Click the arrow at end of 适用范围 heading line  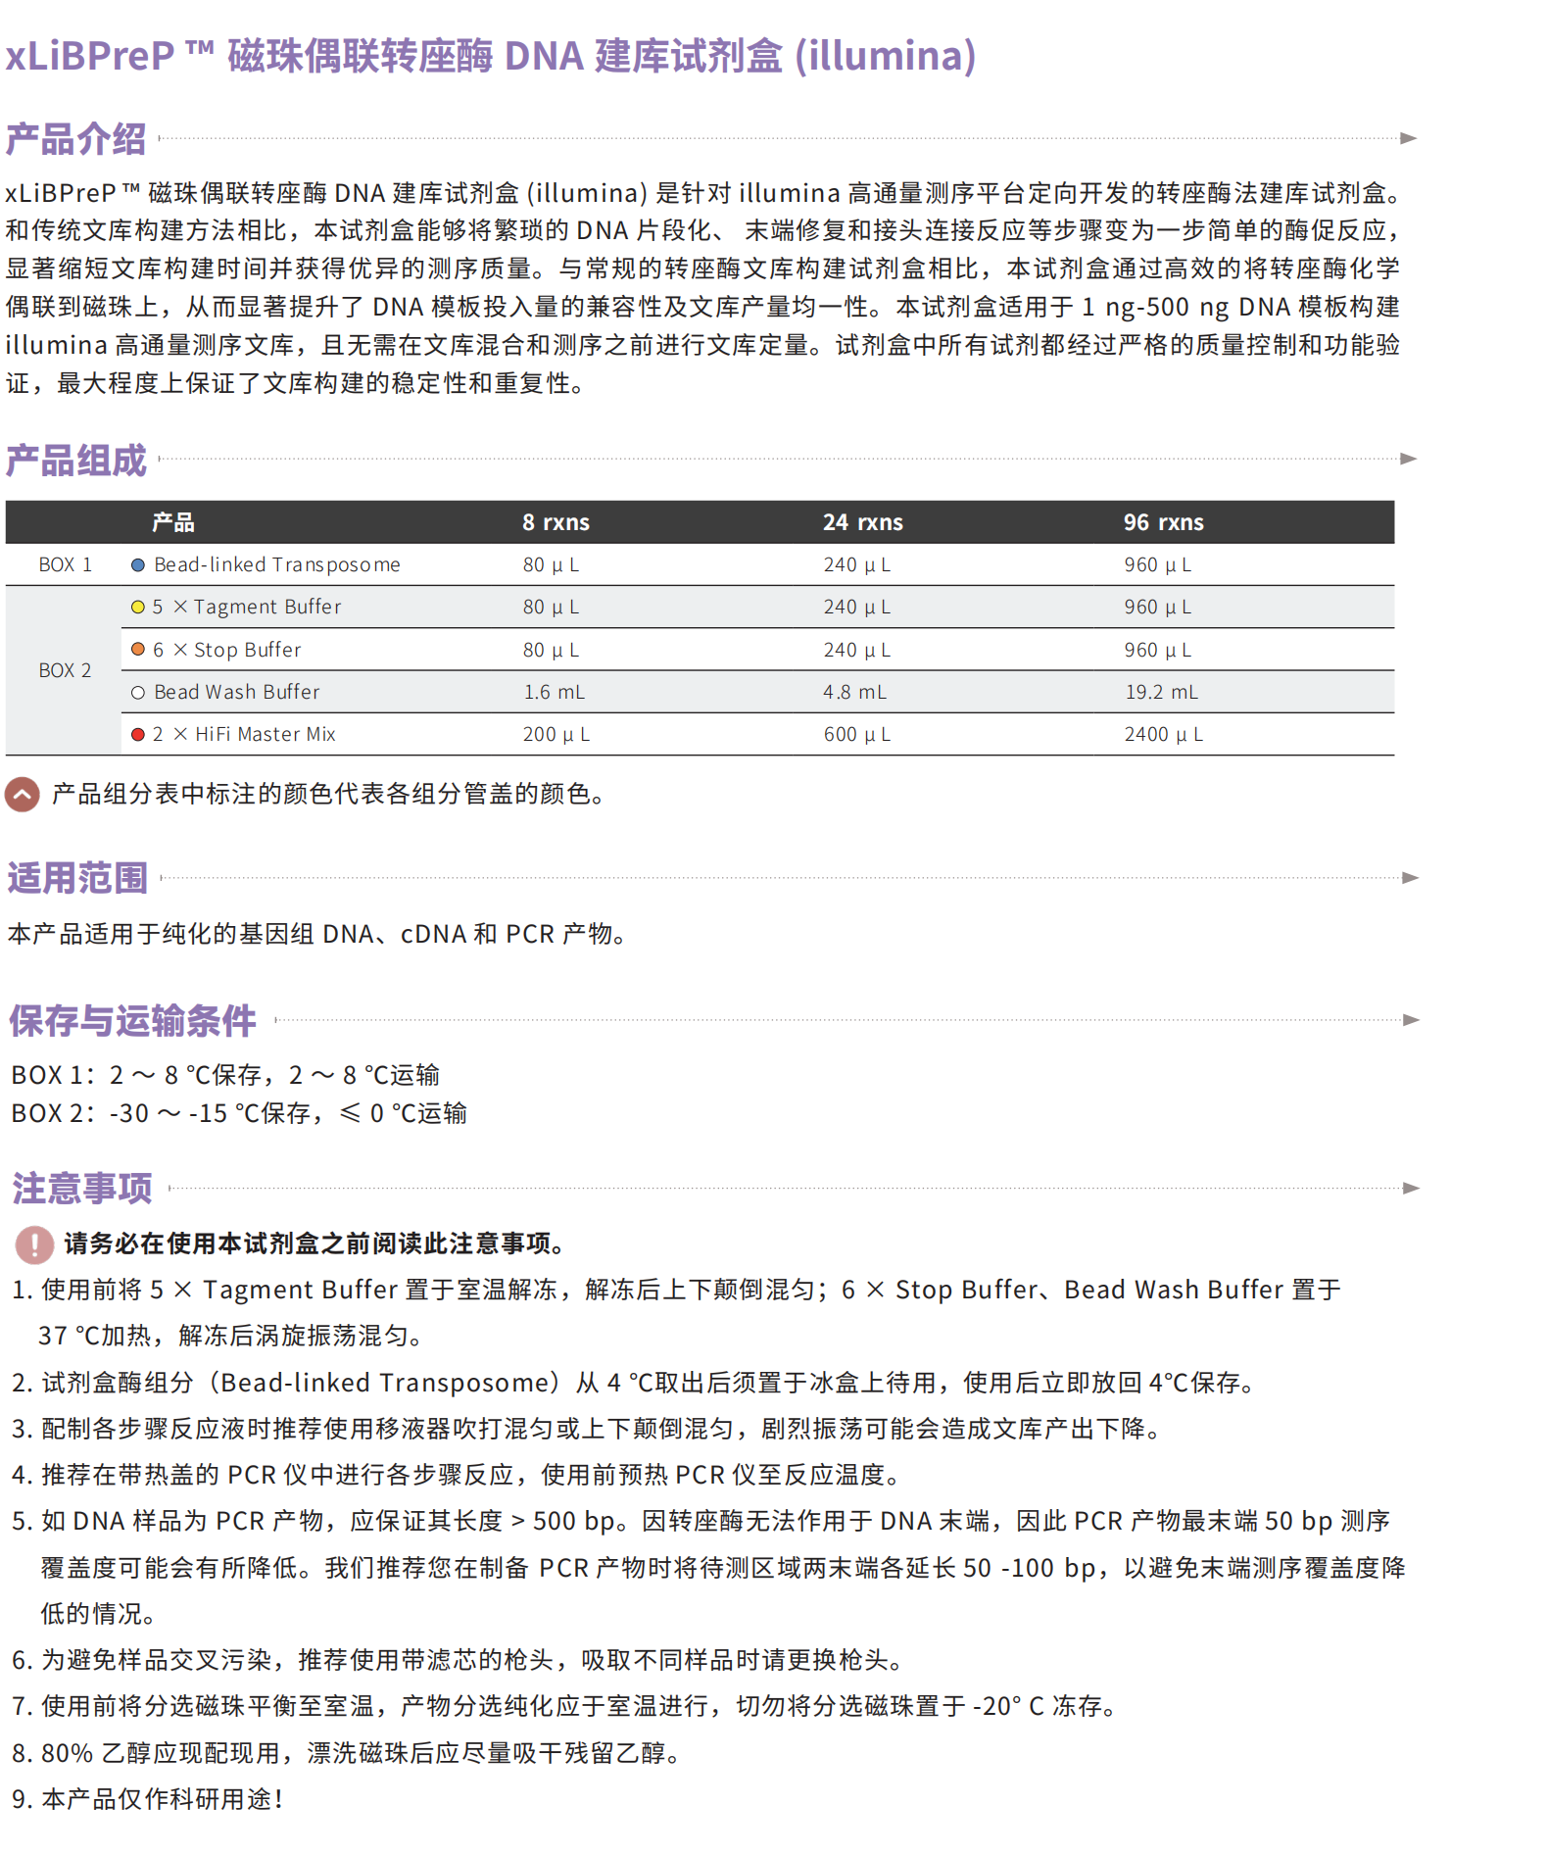1411,878
